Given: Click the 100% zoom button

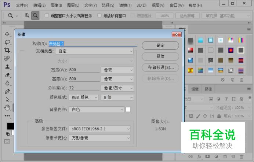Looking at the screenshot, I should coord(164,16).
